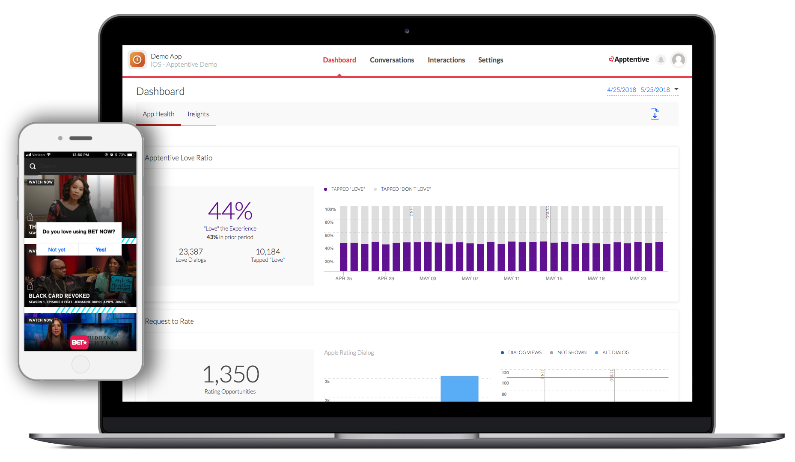Open the Interactions nav tab
Viewport: 795px width, 462px height.
(446, 60)
